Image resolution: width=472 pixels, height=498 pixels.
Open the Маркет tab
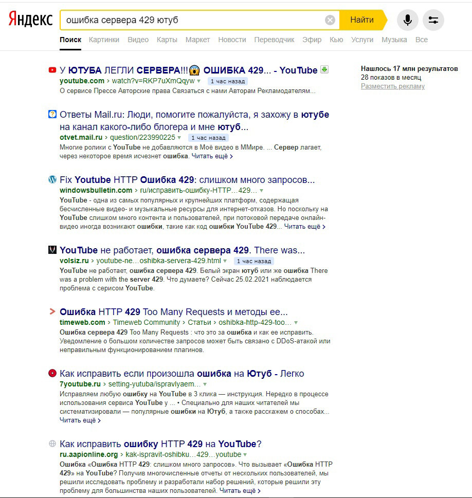click(197, 40)
